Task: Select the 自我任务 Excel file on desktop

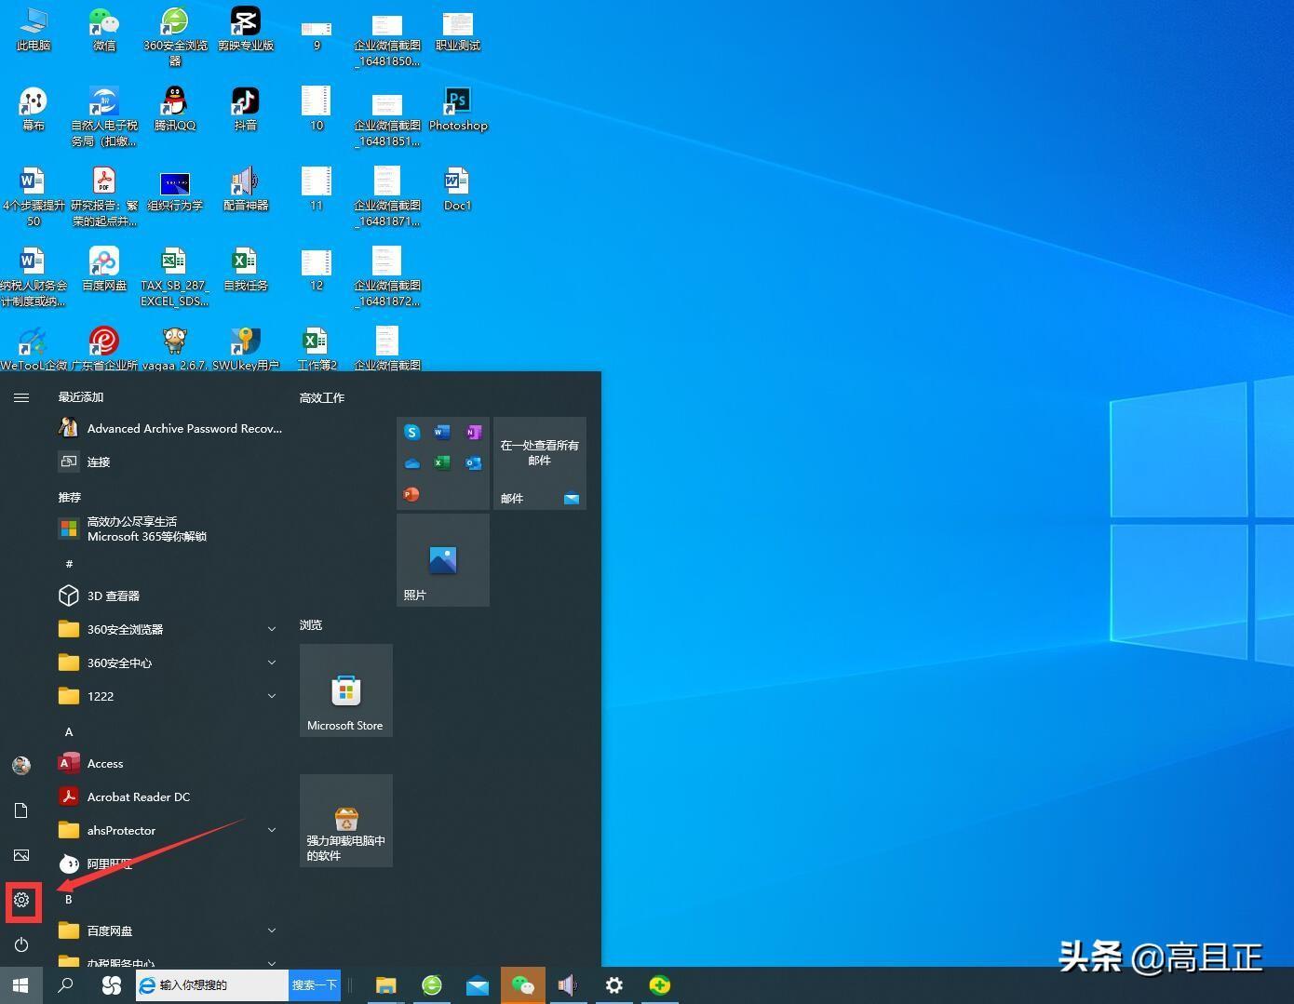Action: point(246,269)
